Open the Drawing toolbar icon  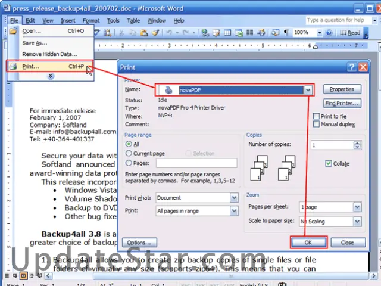pyautogui.click(x=261, y=33)
